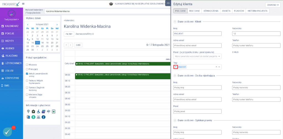Check the Tomasz Zagórski checkbox
The height and width of the screenshot is (139, 283).
[x=27, y=87]
